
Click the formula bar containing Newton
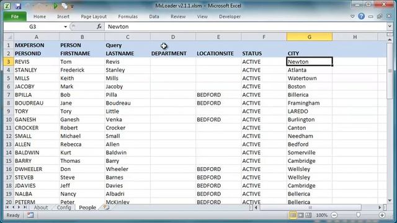coord(246,27)
